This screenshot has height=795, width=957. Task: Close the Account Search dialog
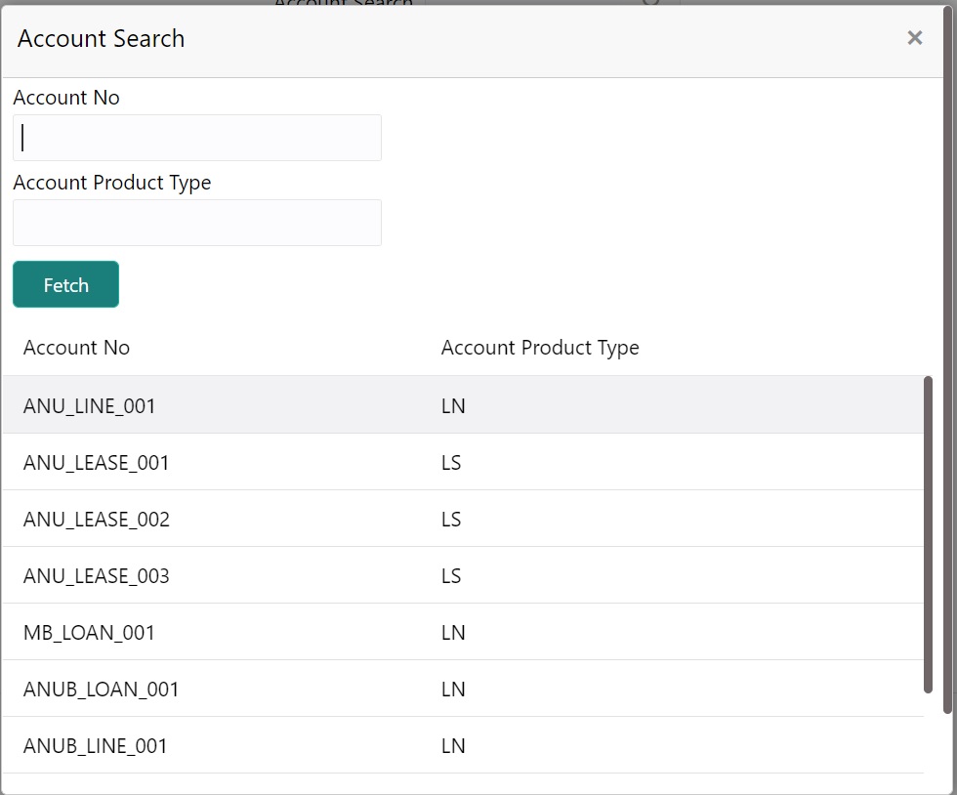click(x=914, y=38)
